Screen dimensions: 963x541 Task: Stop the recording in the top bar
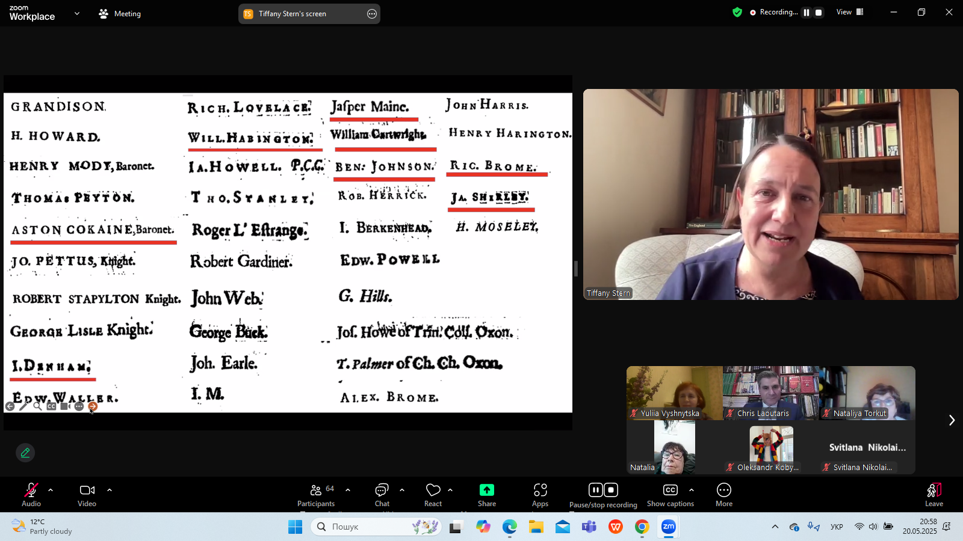click(x=819, y=13)
